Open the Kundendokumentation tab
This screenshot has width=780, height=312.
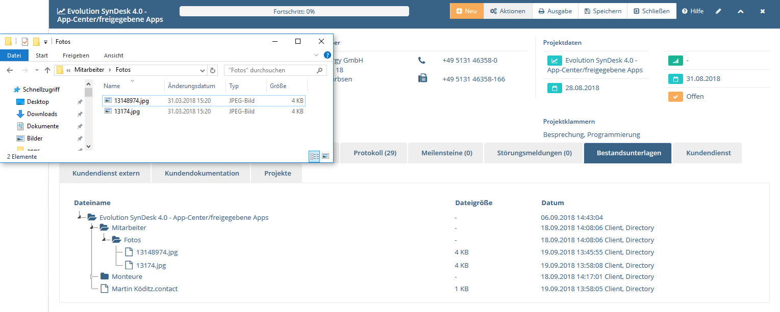click(202, 173)
